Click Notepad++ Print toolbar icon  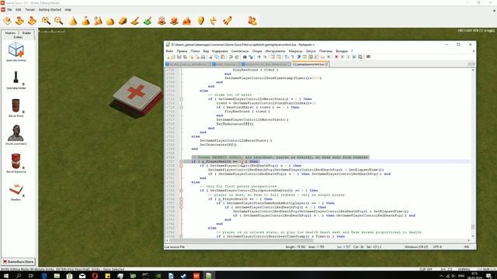click(x=203, y=57)
